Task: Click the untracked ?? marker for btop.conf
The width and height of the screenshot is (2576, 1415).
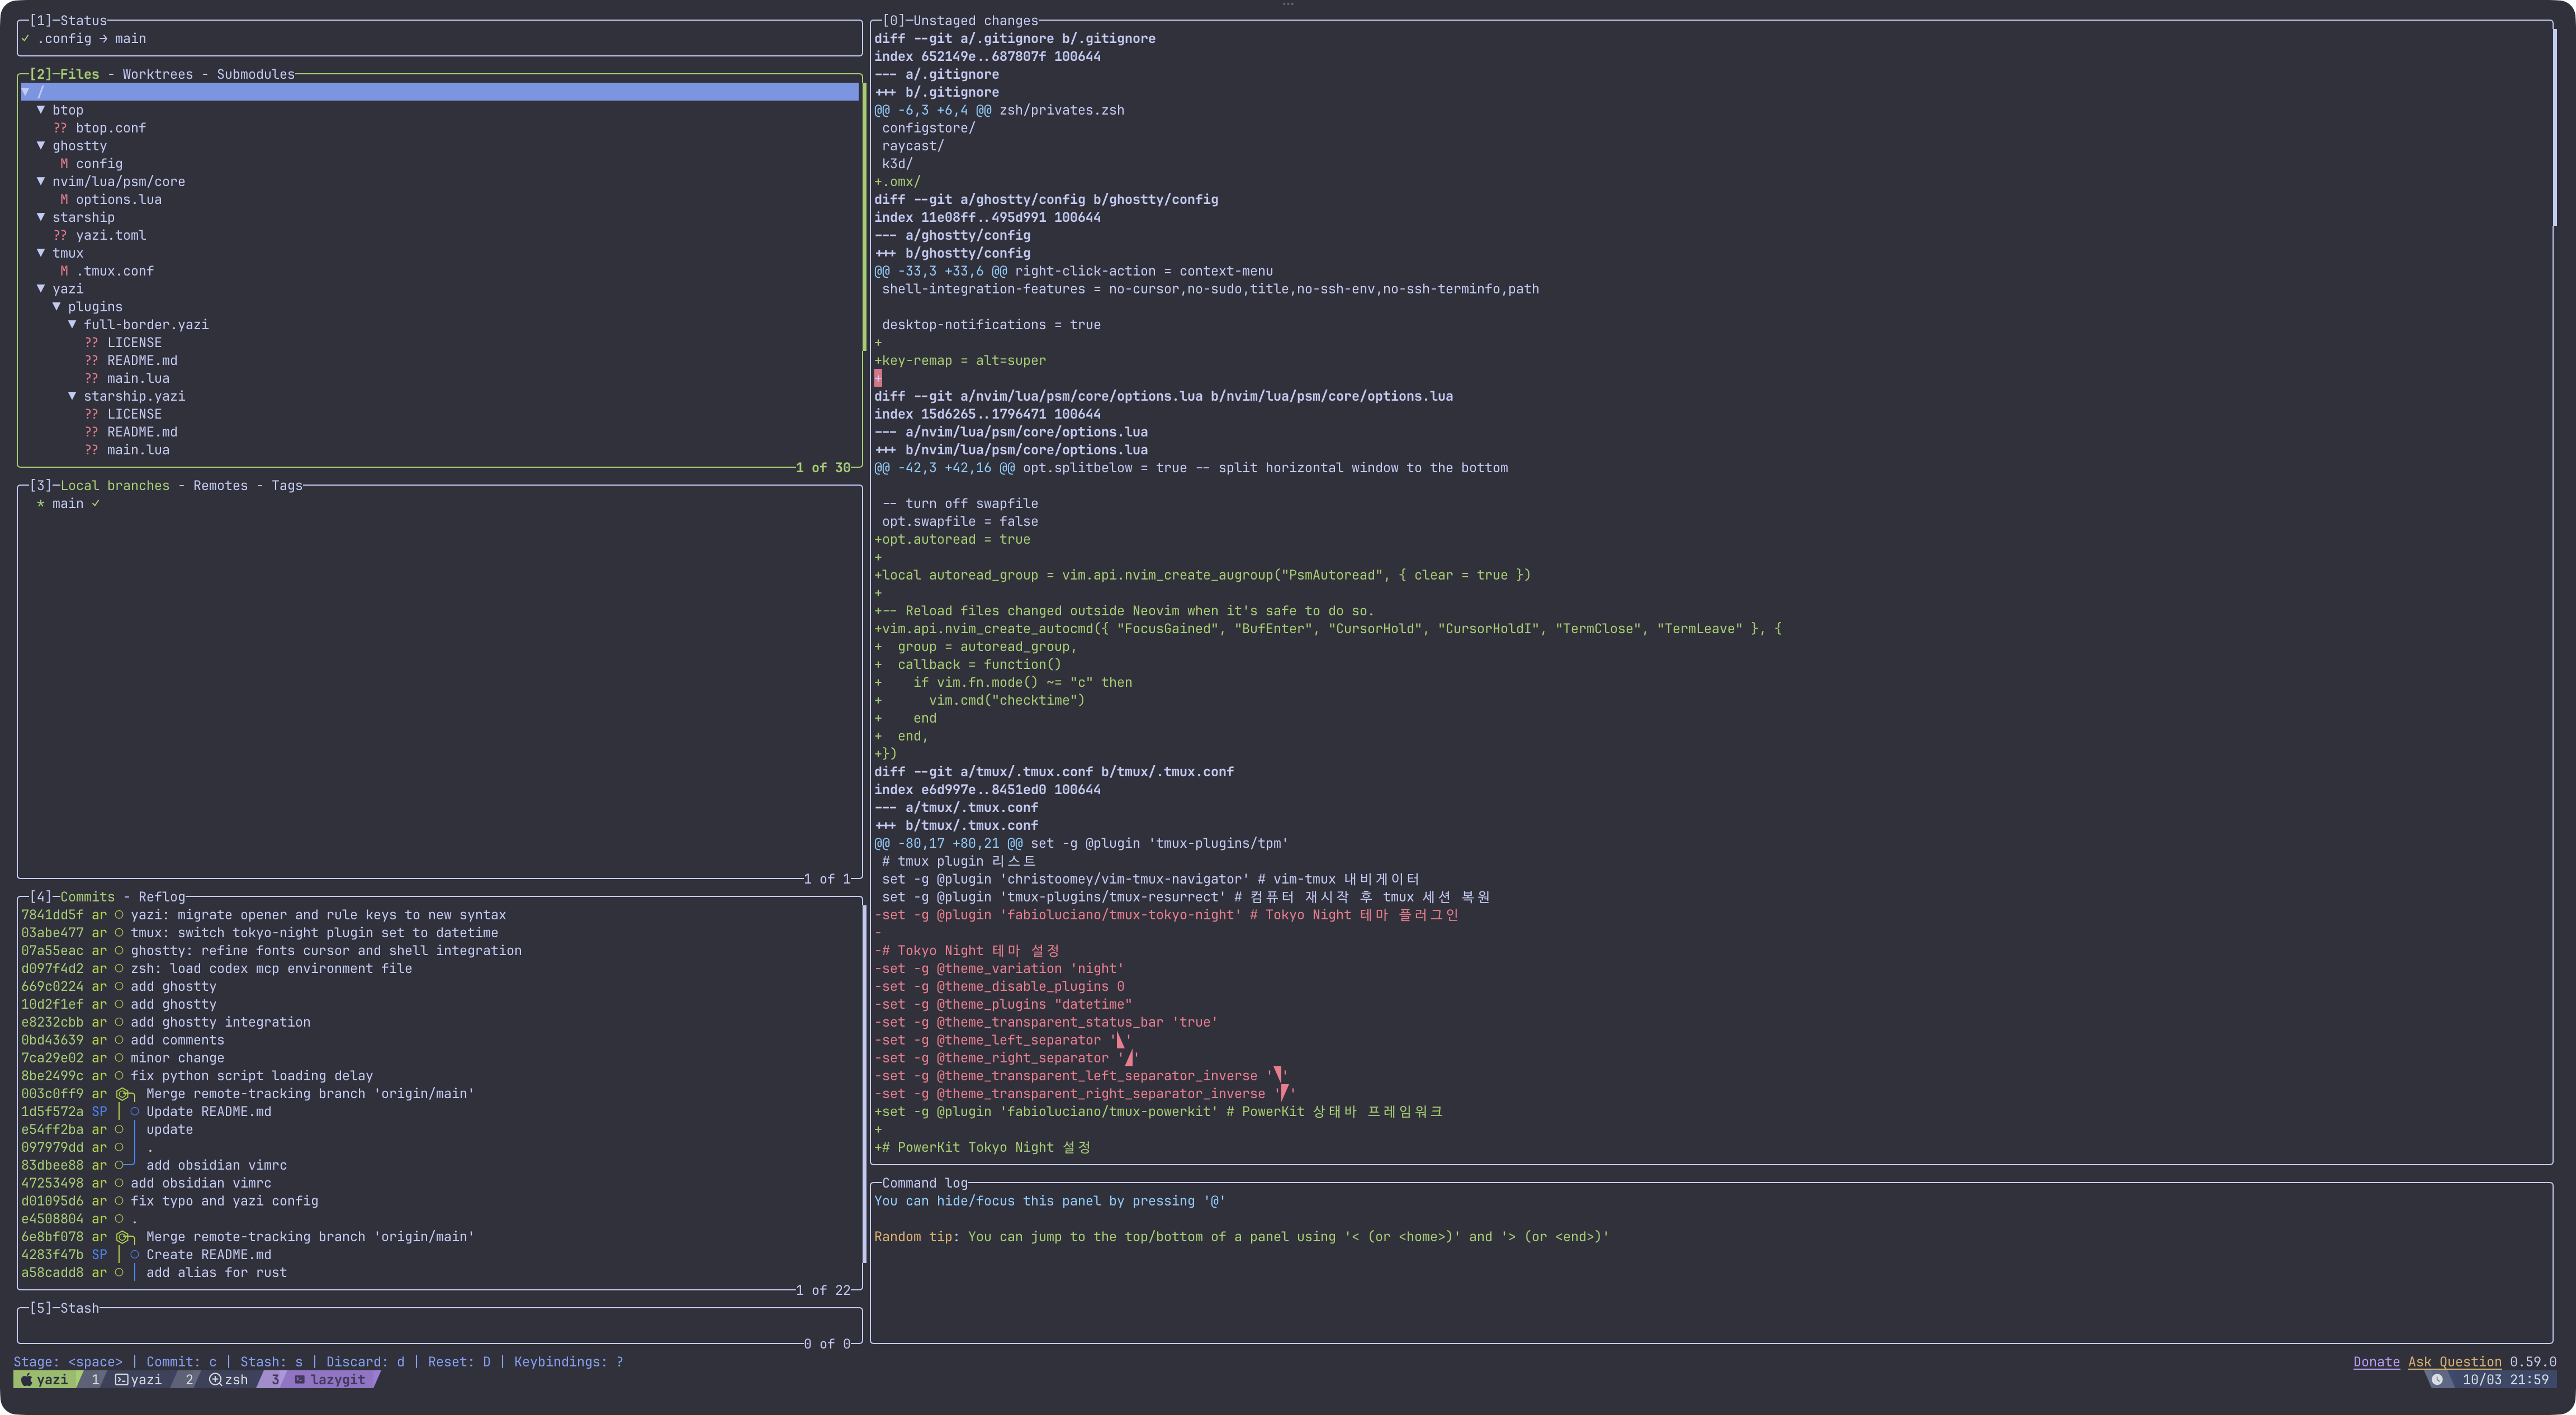Action: 60,128
